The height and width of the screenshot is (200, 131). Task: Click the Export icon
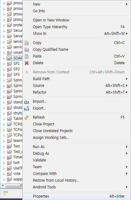coord(27,108)
